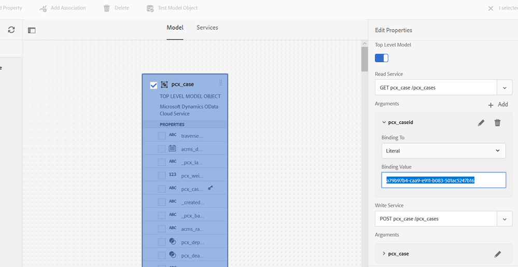
Task: Switch to the Services tab
Action: (x=207, y=27)
